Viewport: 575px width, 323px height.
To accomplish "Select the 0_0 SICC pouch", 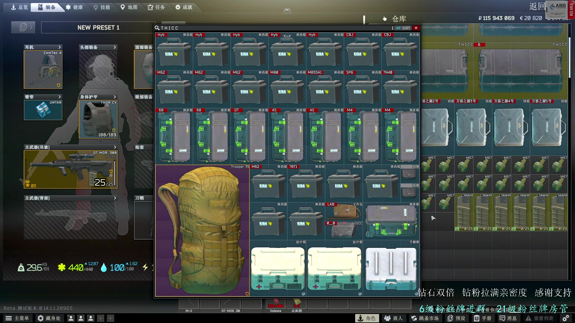I will pos(344,230).
